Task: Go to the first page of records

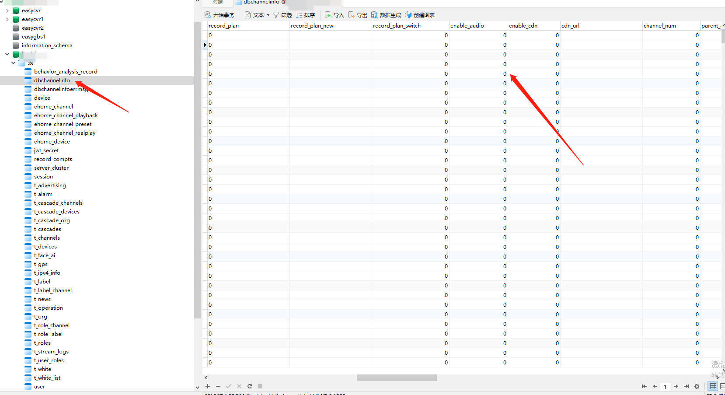Action: click(x=644, y=386)
